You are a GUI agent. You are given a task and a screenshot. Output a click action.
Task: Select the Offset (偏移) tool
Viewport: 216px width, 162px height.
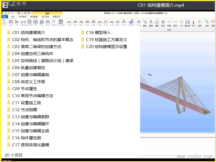pyautogui.click(x=157, y=22)
